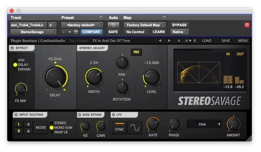Click the WIDTH knob
The height and width of the screenshot is (152, 261).
pos(94,77)
